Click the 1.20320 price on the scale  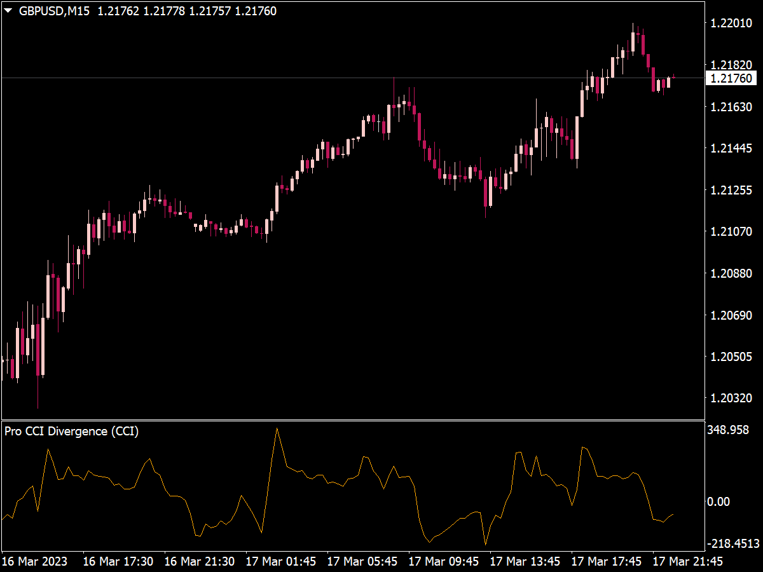(x=732, y=398)
